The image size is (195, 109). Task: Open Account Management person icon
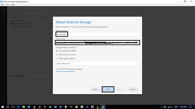(4, 16)
